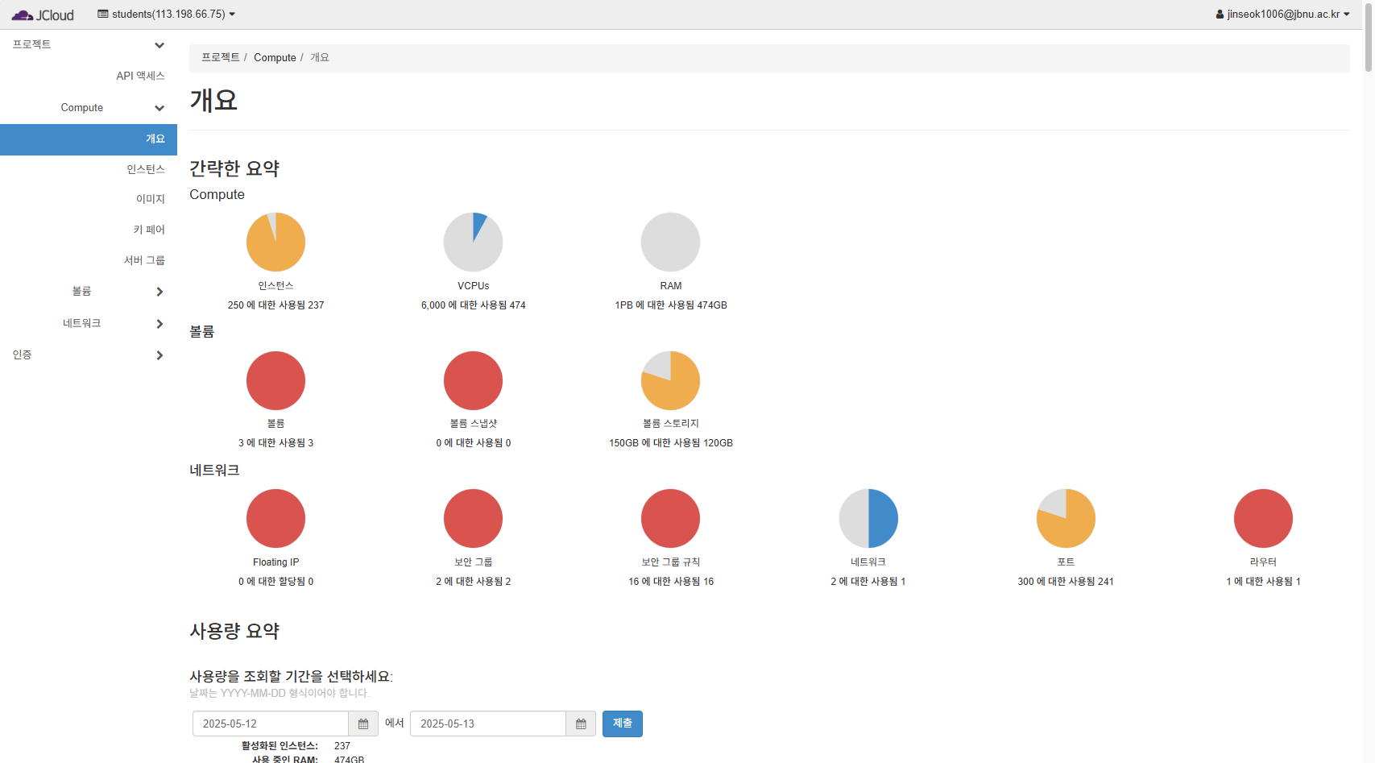The width and height of the screenshot is (1375, 763).
Task: Open the 키 페어 page
Action: (x=150, y=230)
